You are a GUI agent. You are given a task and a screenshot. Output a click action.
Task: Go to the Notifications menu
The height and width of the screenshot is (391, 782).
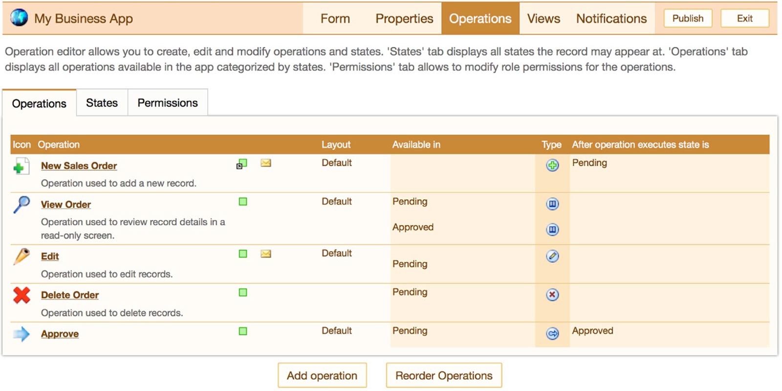point(611,19)
